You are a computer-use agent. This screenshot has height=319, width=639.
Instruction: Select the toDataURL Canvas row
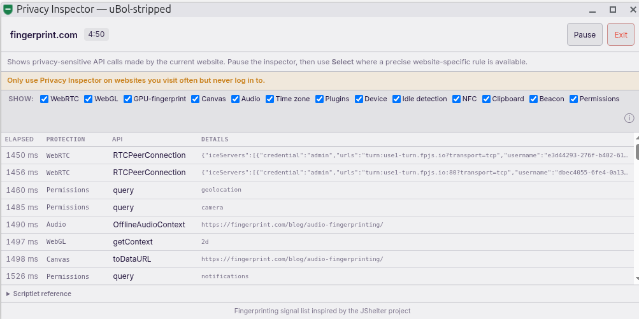click(317, 259)
